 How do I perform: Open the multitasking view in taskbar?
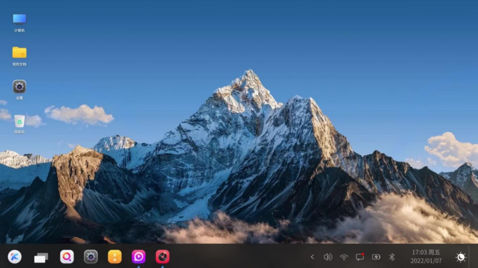pos(41,258)
